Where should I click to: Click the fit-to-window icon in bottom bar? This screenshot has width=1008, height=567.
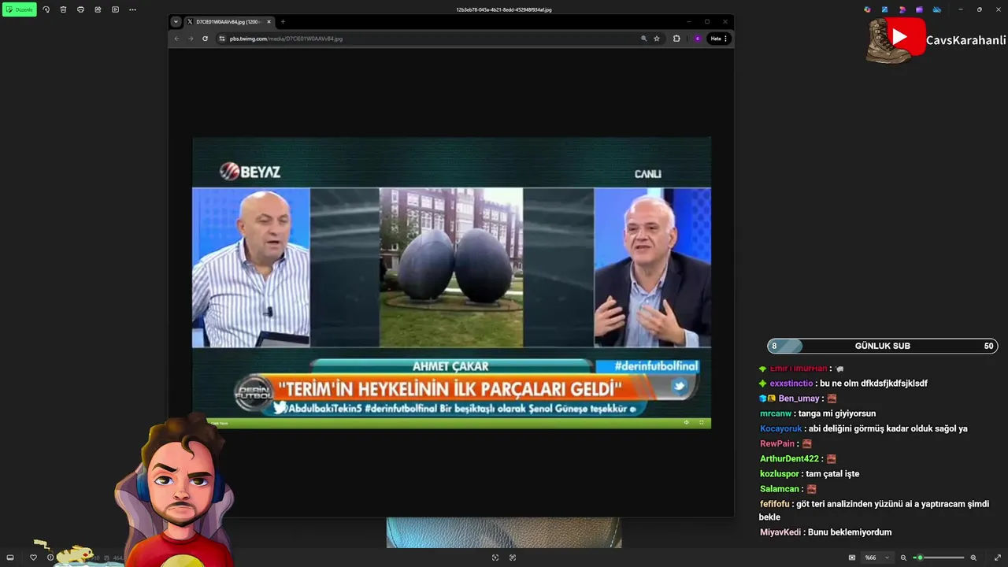(x=495, y=558)
